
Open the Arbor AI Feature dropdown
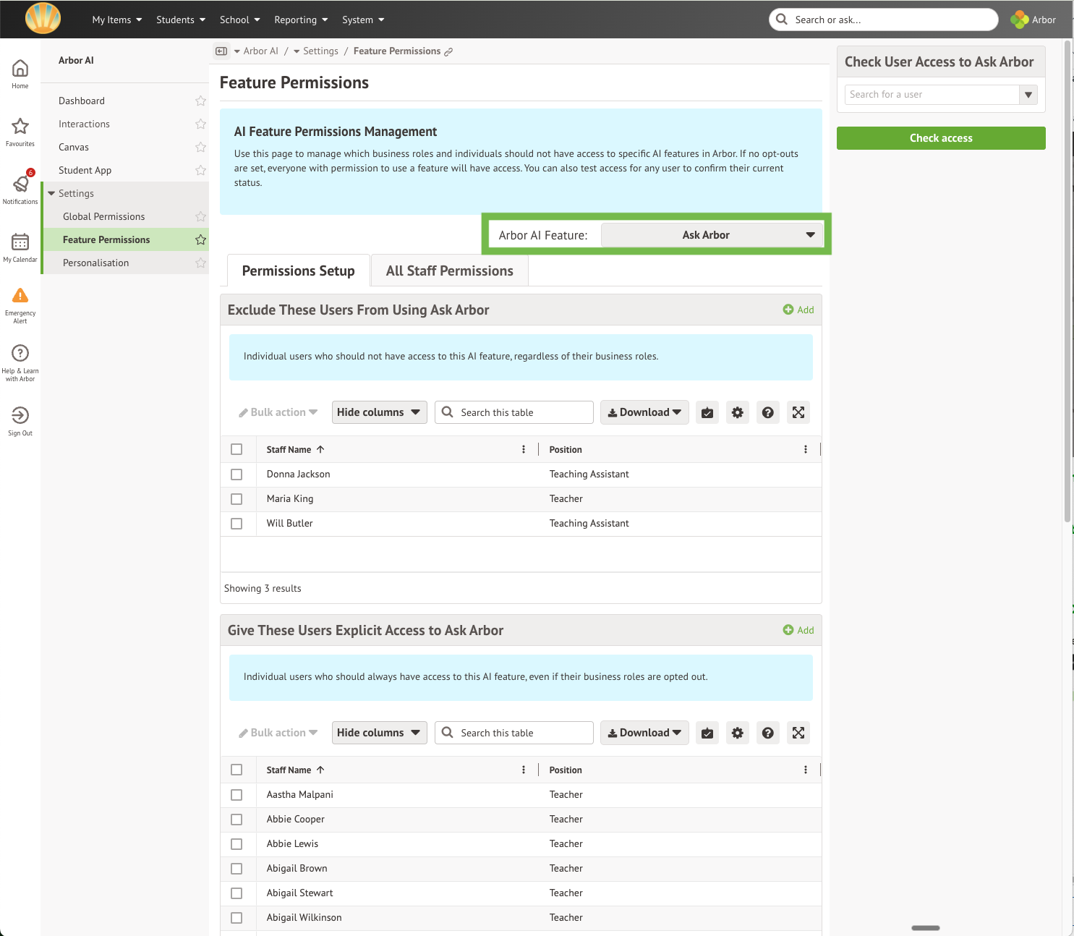712,235
